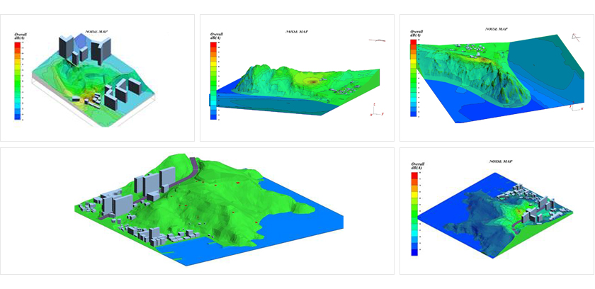The image size is (595, 289).
Task: Click the NOISE MAP title in bottom-right image
Action: point(501,162)
